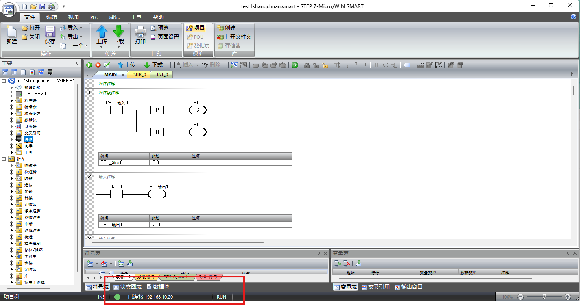This screenshot has height=305, width=580.
Task: Click the 项目 protection button
Action: [x=195, y=28]
